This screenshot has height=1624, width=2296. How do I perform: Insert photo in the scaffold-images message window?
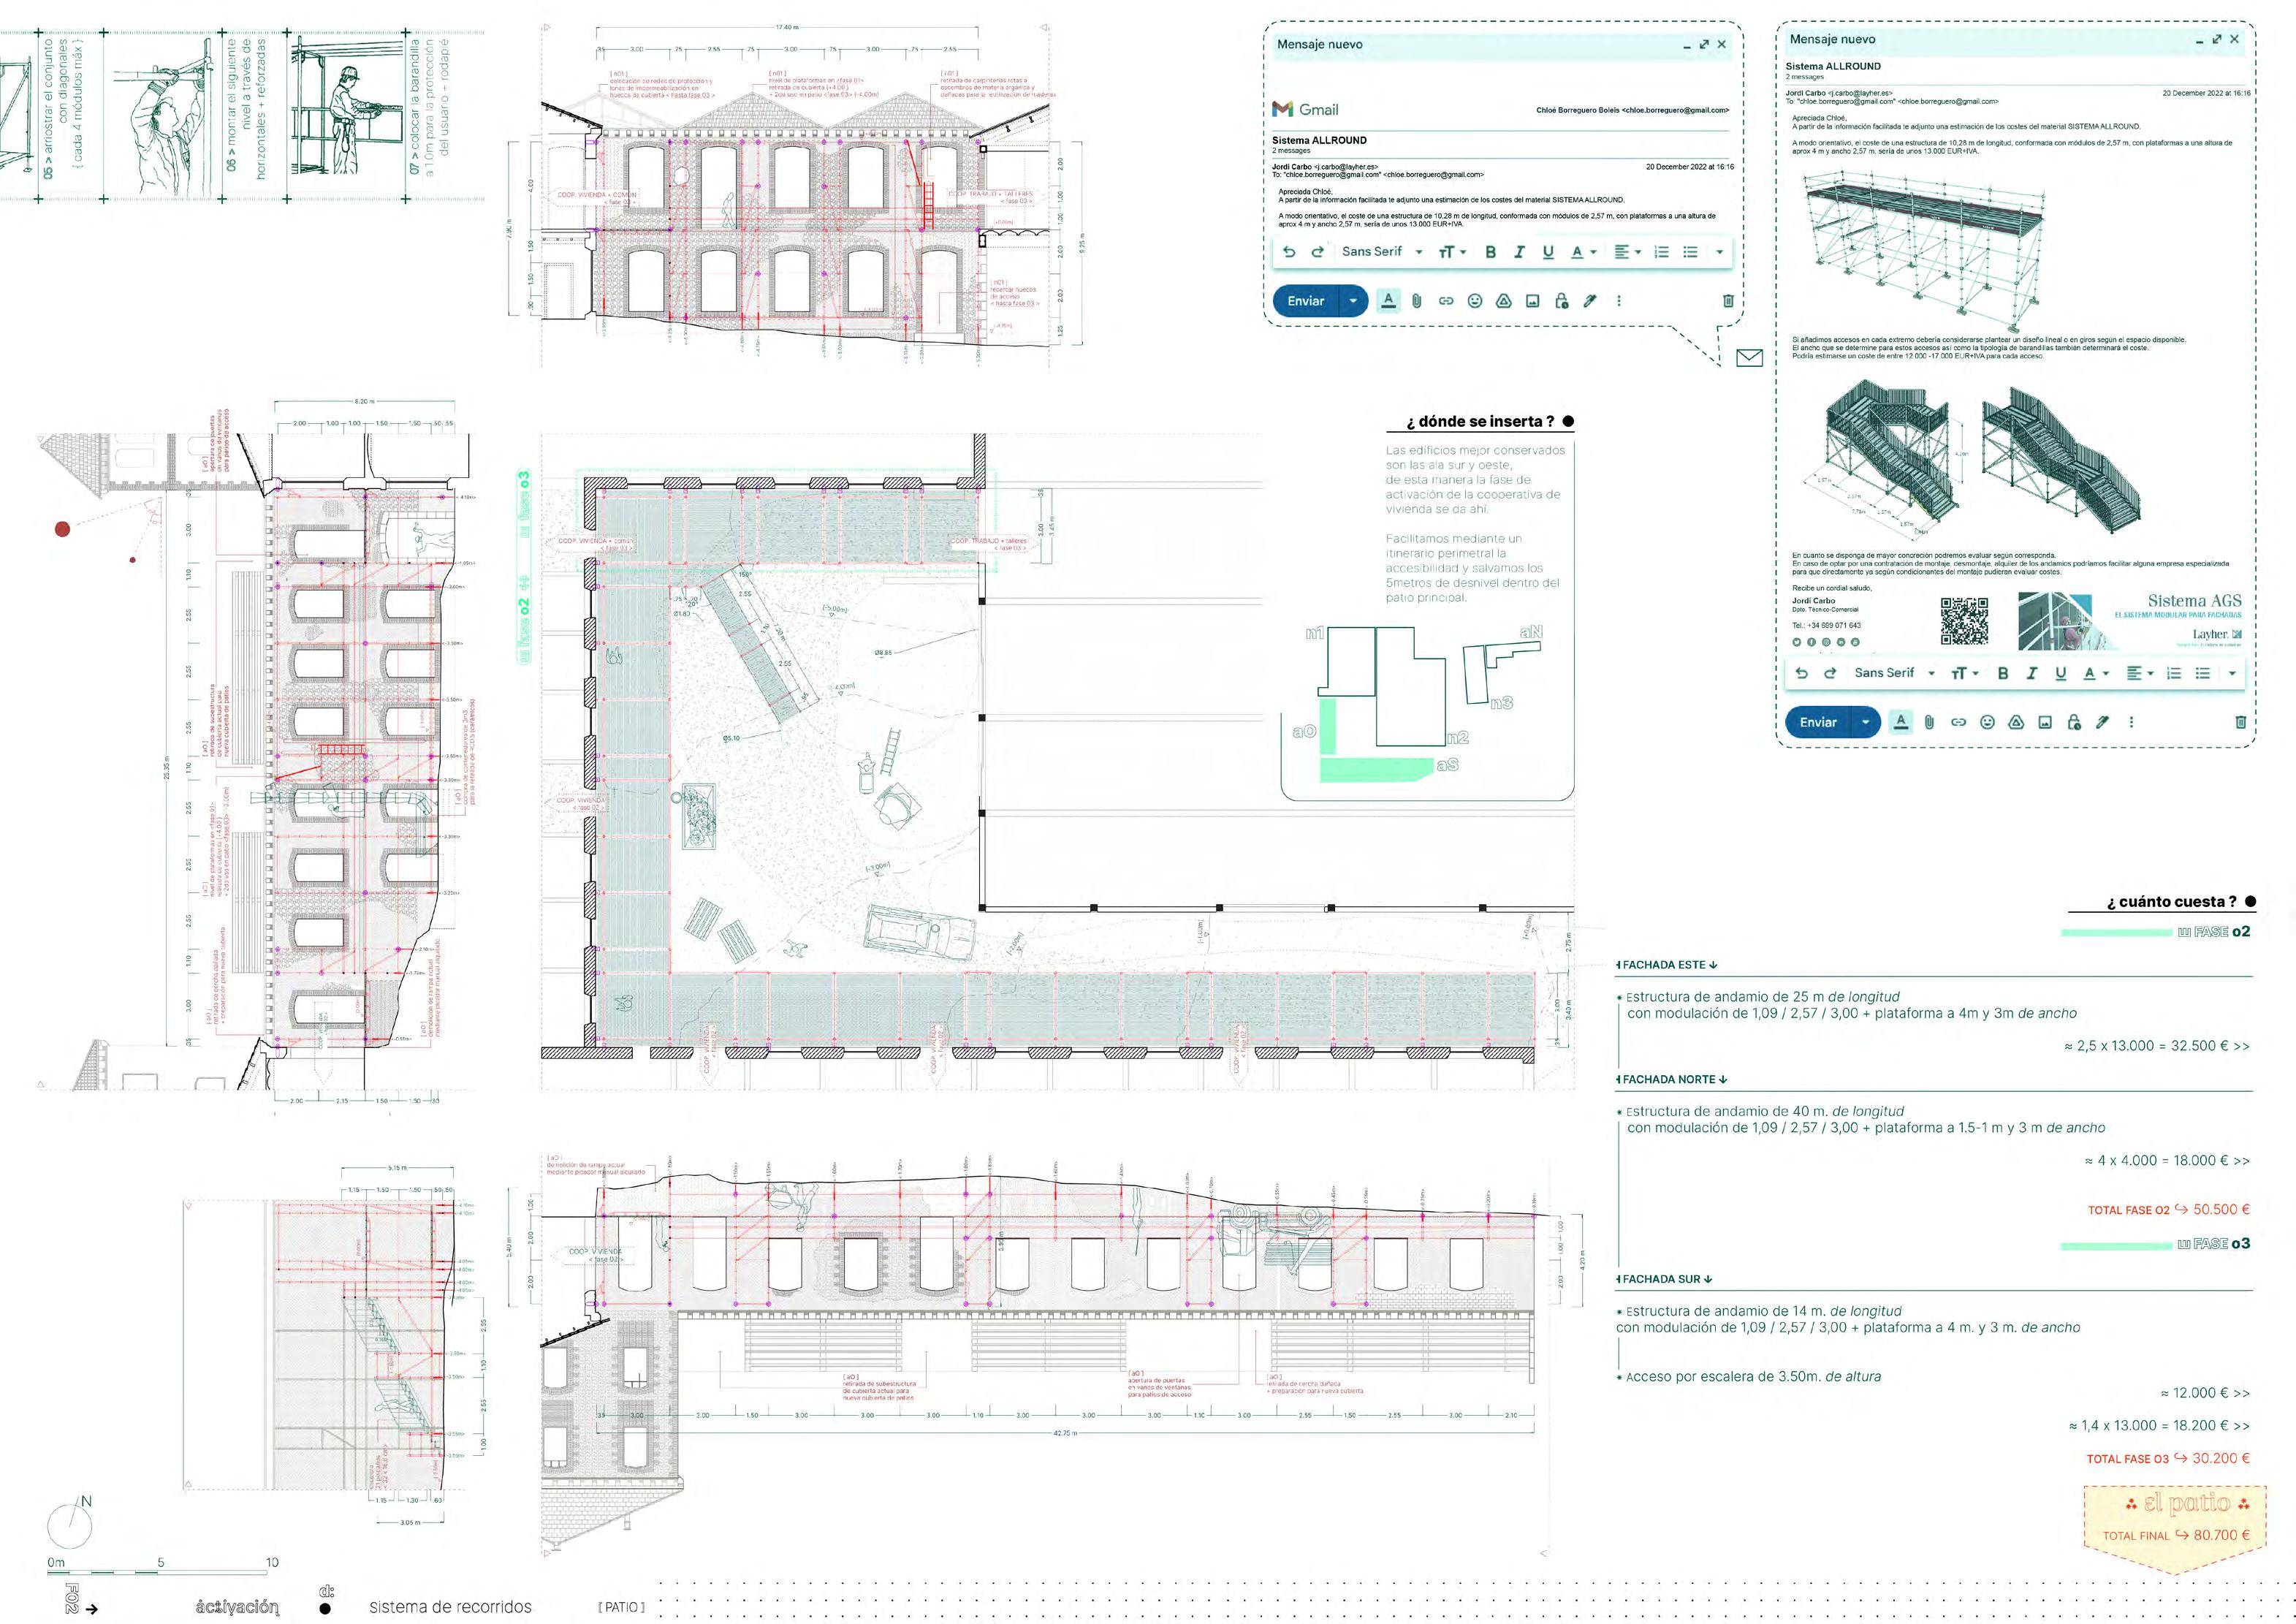2045,722
